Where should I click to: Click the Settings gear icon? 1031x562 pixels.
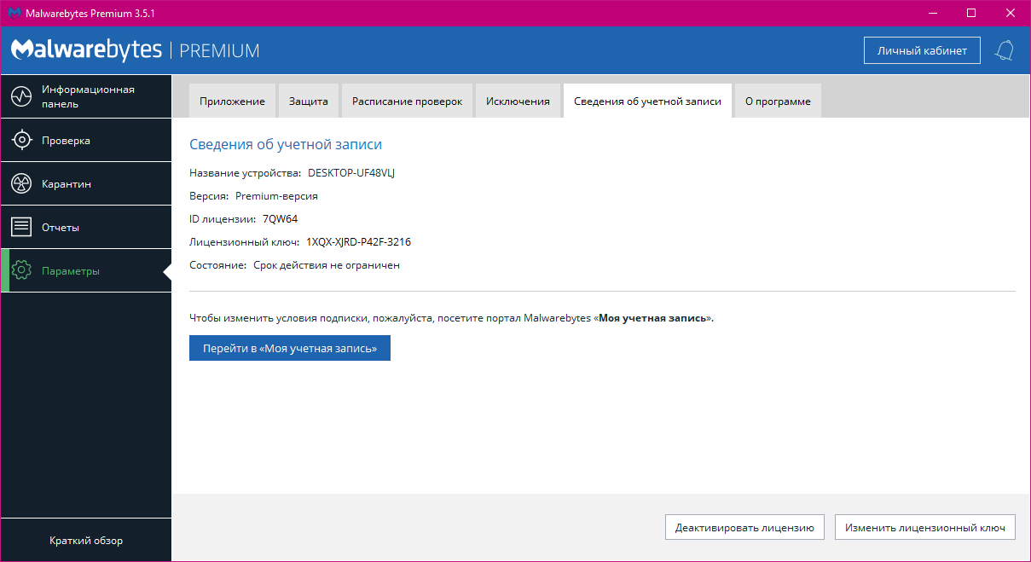[x=21, y=271]
